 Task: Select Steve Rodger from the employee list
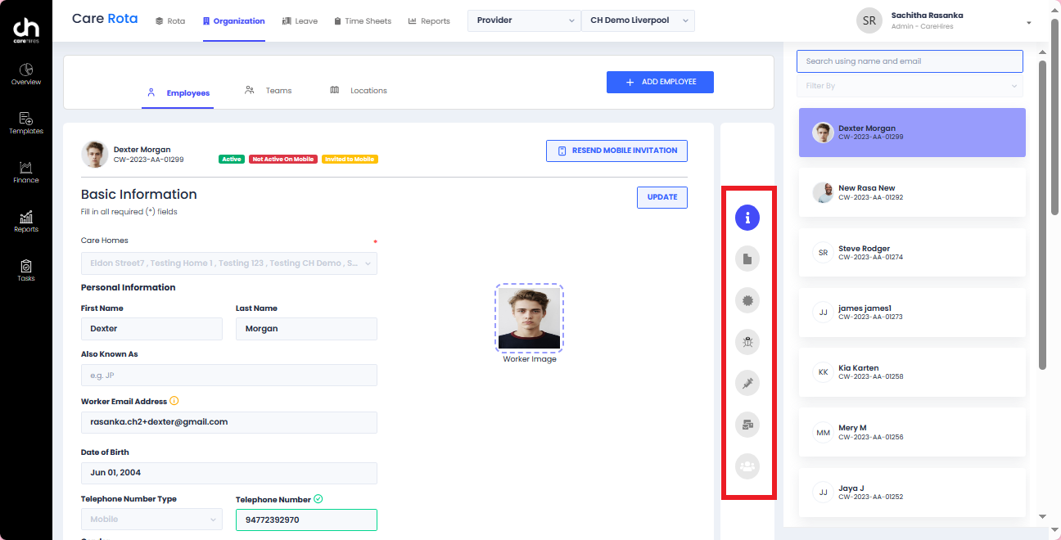point(911,253)
